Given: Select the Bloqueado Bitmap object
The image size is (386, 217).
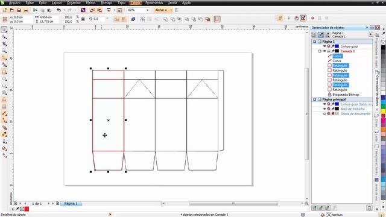Looking at the screenshot, I should [346, 95].
